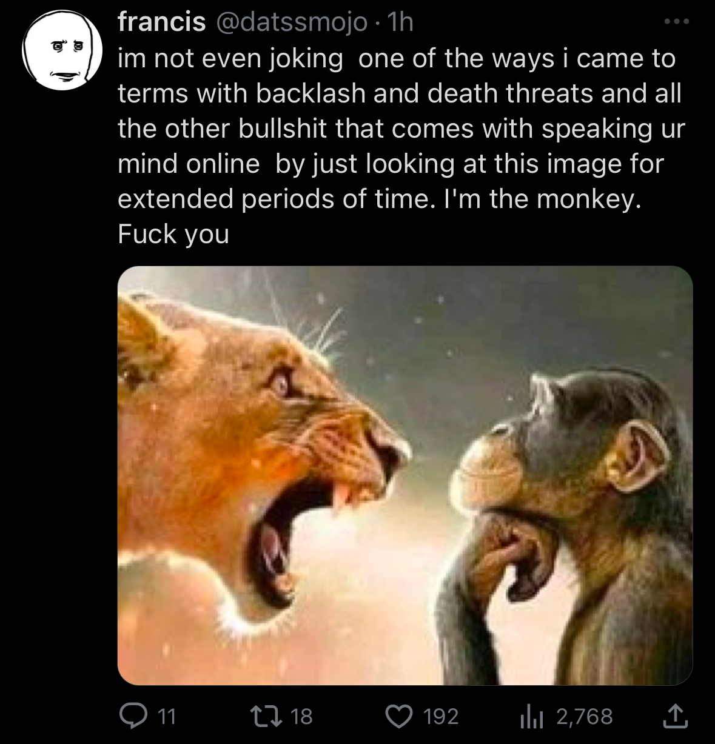Click the words "Fuck you" in the tweet

173,234
